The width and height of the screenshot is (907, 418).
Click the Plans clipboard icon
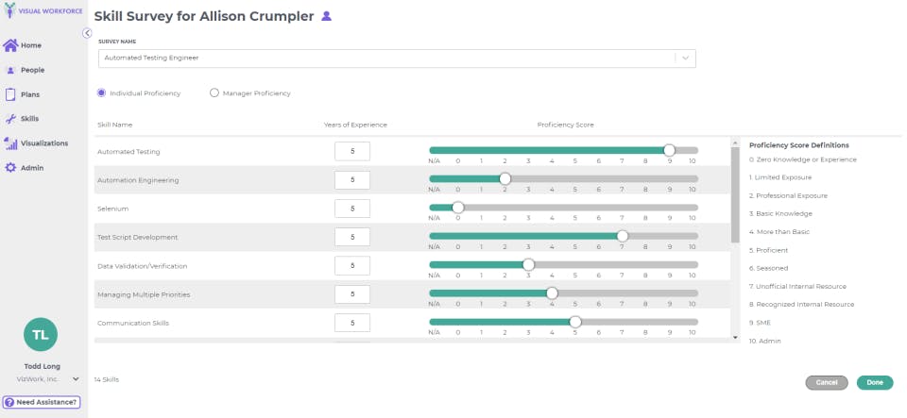(10, 94)
